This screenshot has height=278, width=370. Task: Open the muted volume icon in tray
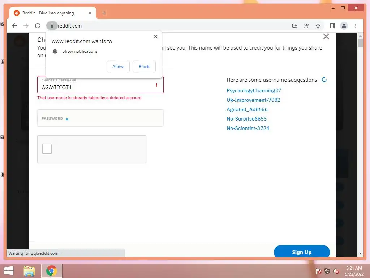(336, 271)
